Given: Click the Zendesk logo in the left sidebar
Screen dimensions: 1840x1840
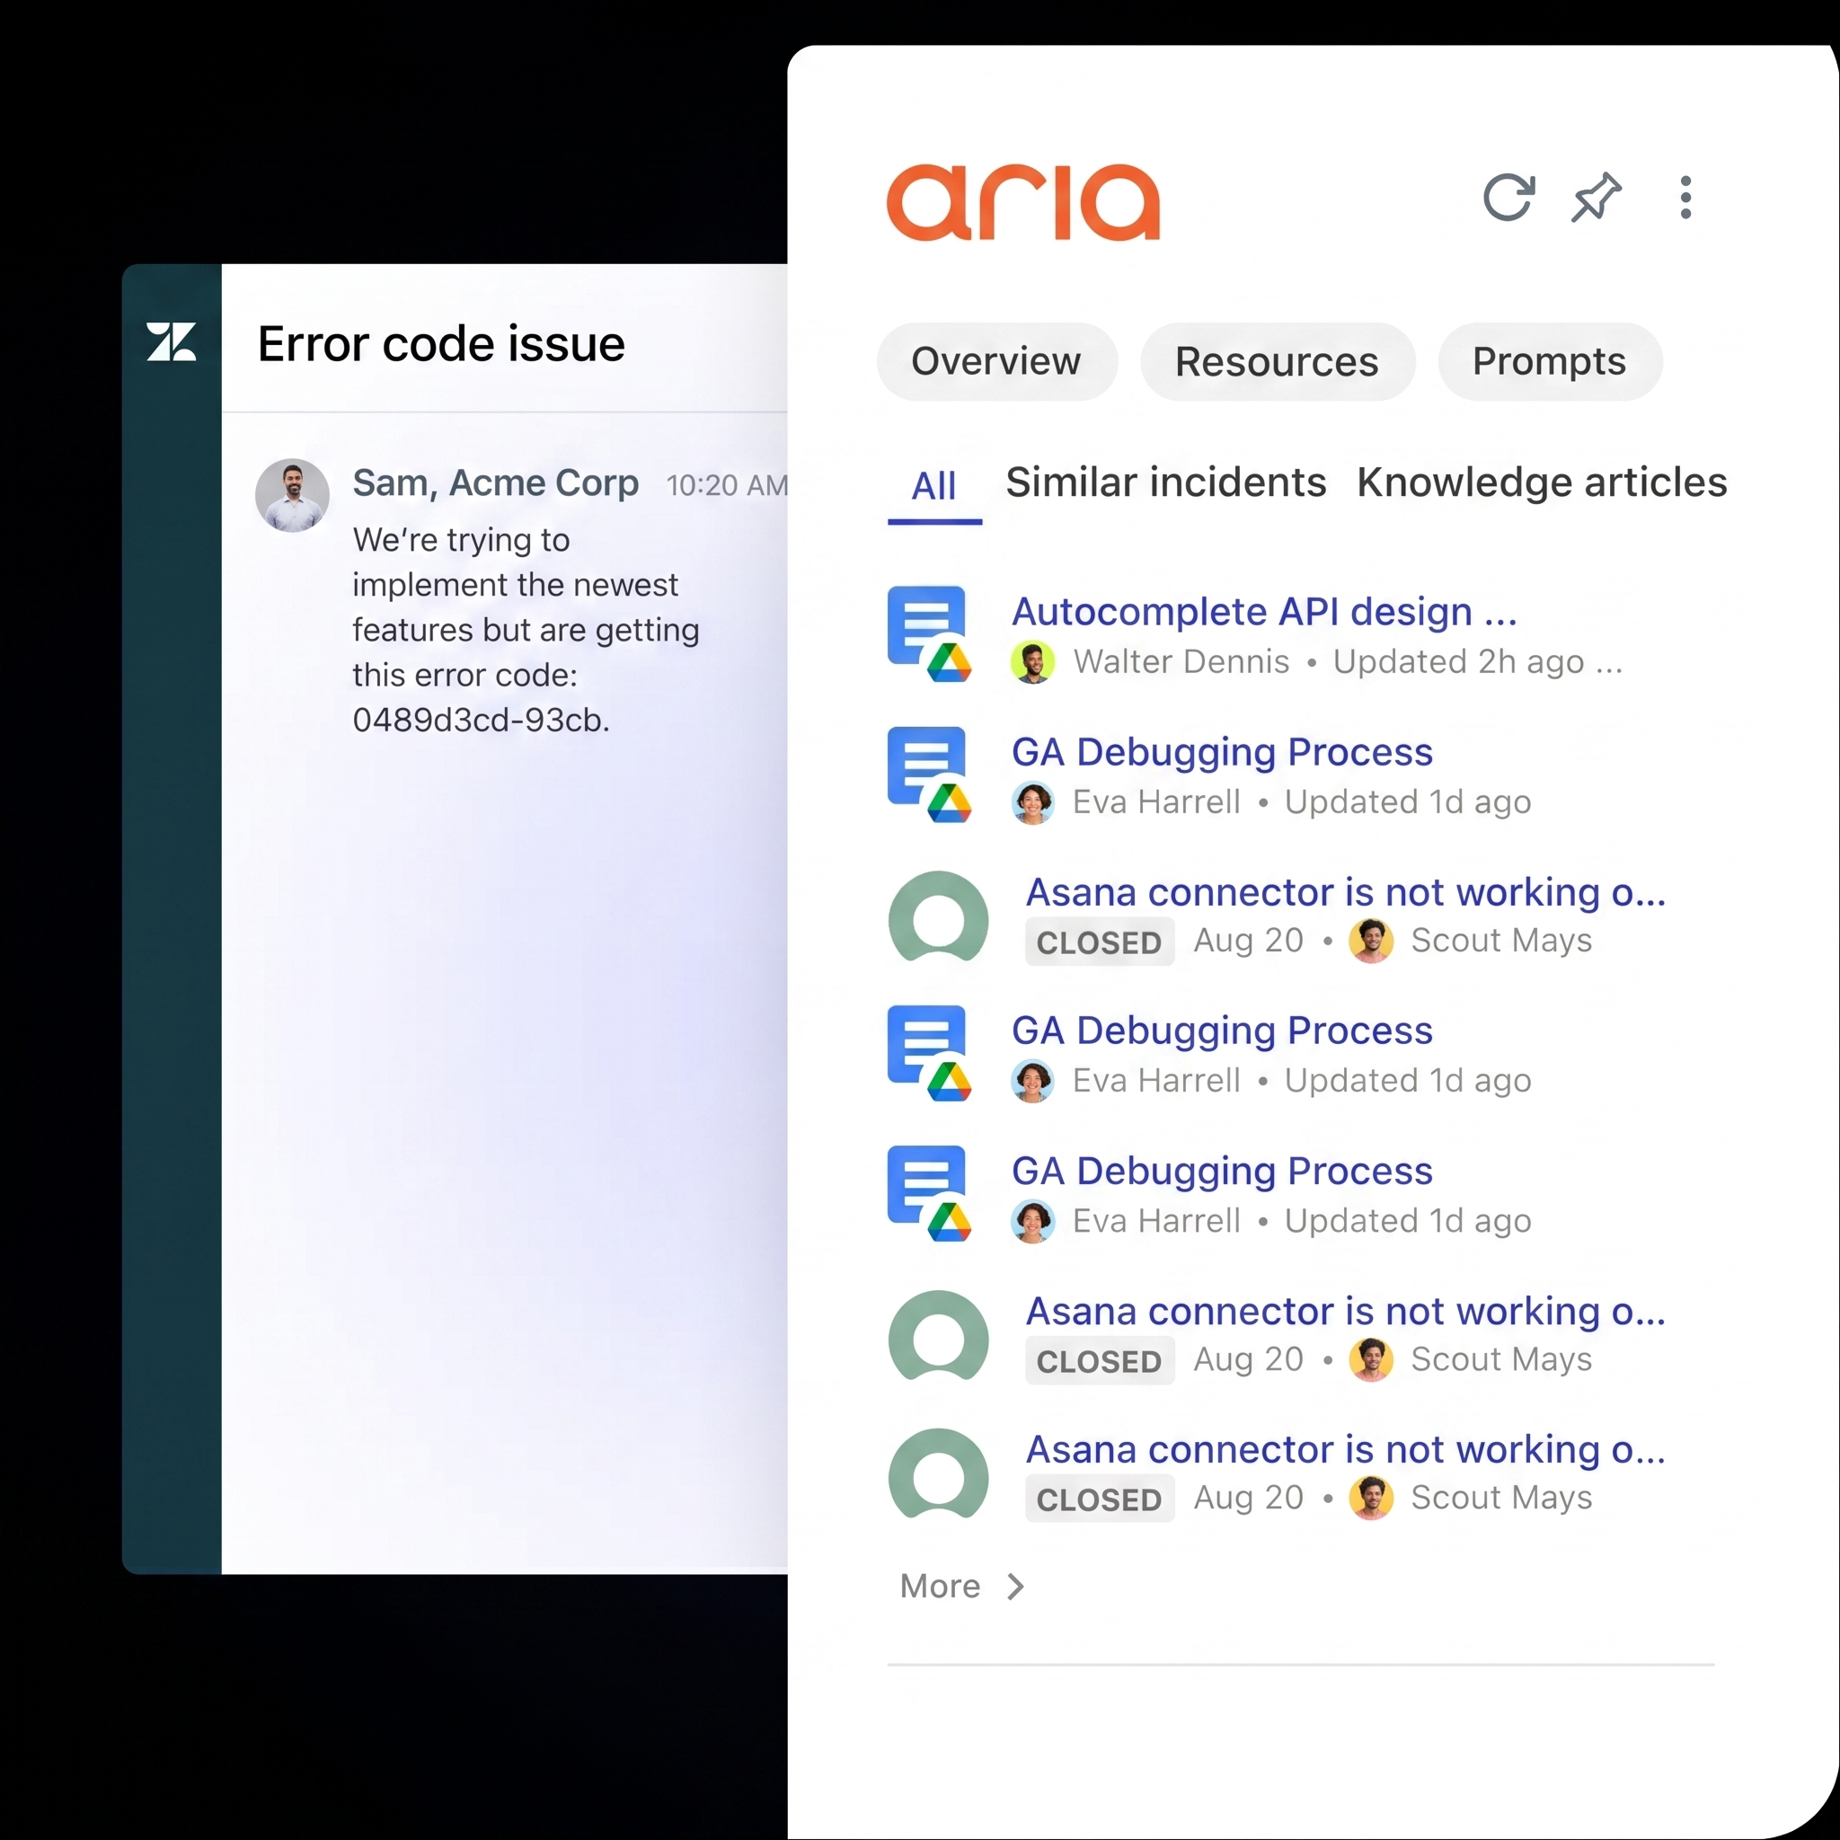Looking at the screenshot, I should click(x=172, y=341).
